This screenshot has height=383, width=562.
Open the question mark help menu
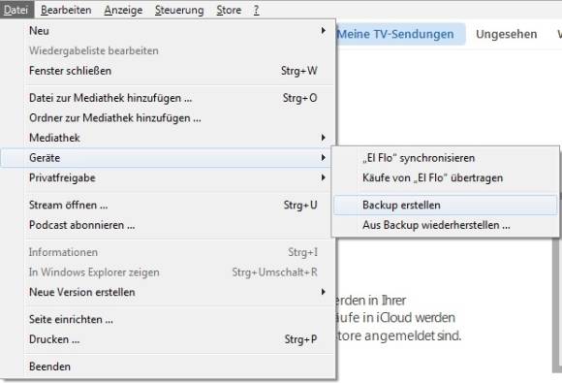[x=256, y=10]
